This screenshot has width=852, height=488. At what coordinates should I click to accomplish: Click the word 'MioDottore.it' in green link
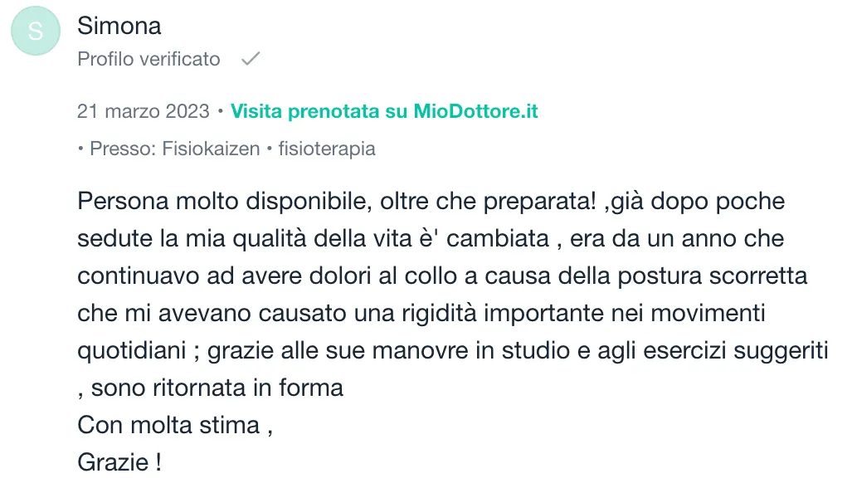click(x=476, y=111)
